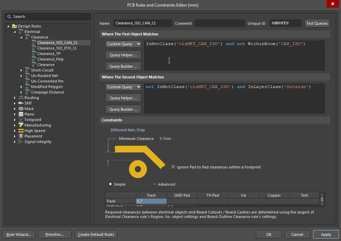Click the Mask category icon
Screen dimensions: 341x241
coord(21,109)
